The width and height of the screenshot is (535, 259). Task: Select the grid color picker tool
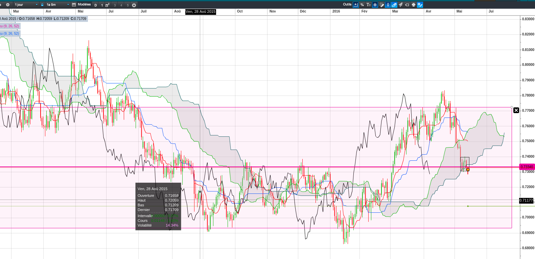[x=381, y=5]
